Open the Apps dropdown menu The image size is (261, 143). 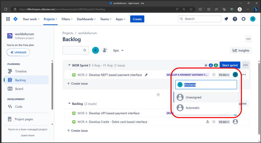pos(121,19)
